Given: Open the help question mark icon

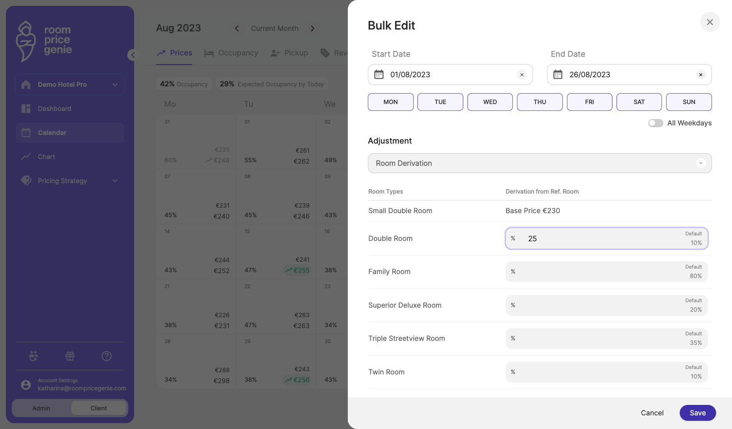Looking at the screenshot, I should [x=106, y=356].
